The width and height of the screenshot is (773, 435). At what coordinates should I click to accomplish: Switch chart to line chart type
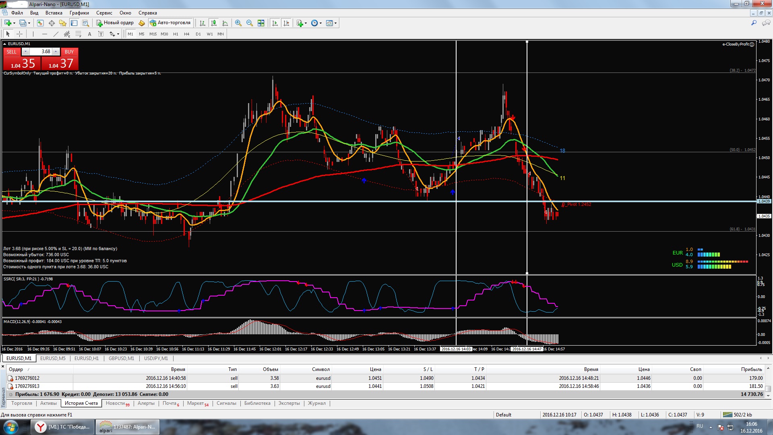(225, 23)
